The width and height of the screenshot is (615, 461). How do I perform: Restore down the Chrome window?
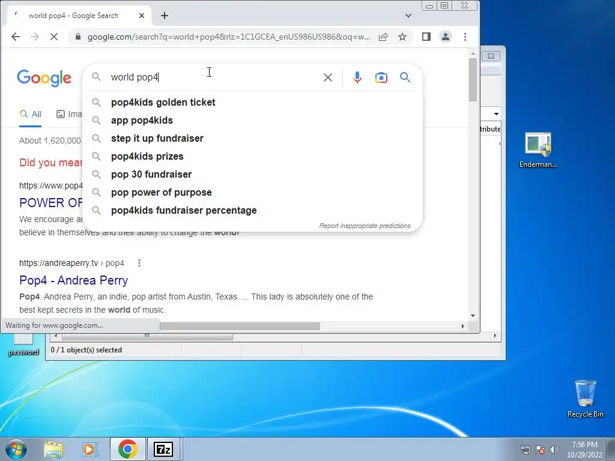(444, 5)
